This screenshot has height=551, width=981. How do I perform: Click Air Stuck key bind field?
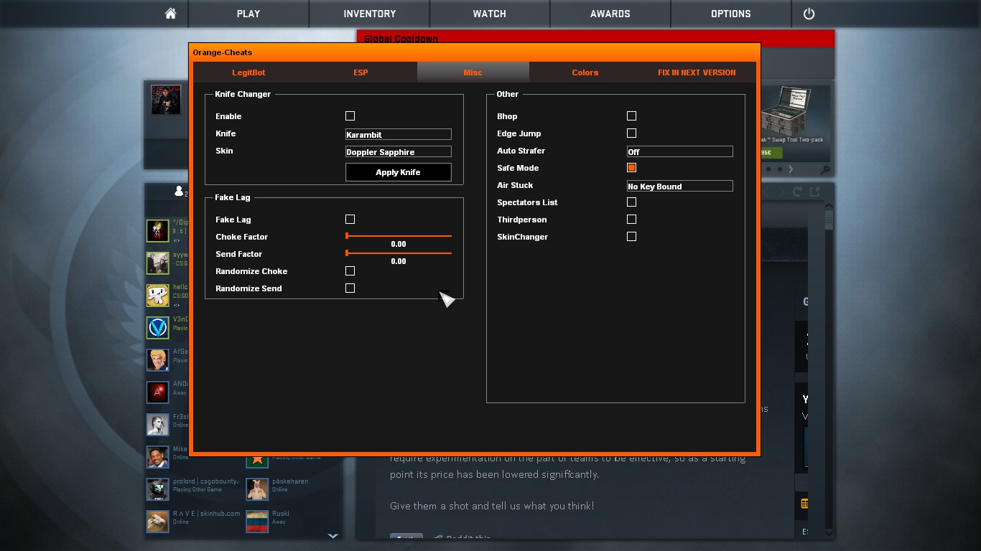point(680,186)
